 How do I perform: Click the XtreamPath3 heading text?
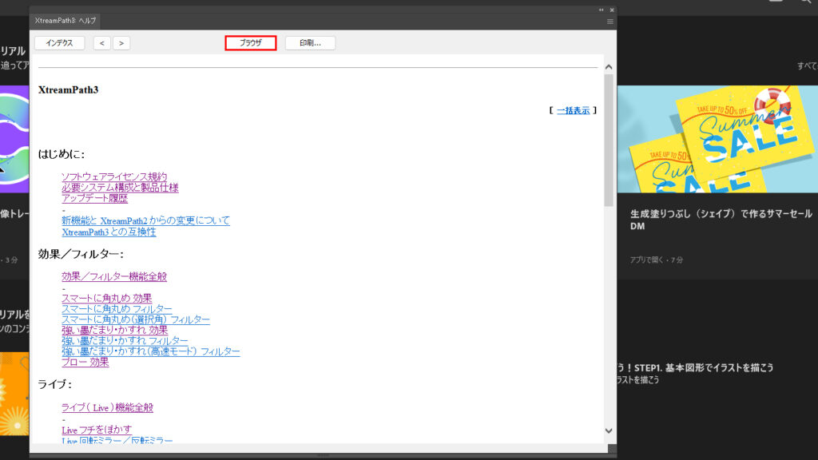pos(69,89)
